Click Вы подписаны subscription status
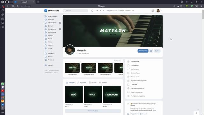Screen dimensions: 204x115 click(x=83, y=53)
